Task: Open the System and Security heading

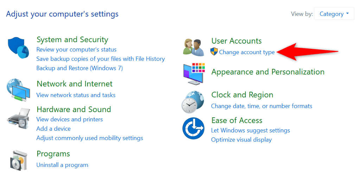Action: [x=72, y=40]
